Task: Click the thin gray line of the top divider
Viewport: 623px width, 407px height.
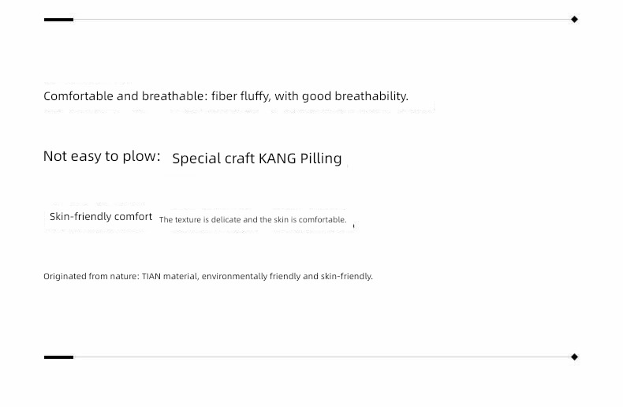Action: pos(322,20)
